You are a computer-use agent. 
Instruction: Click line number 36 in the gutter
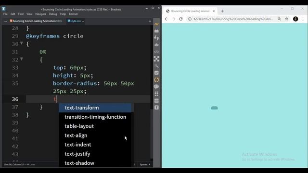tap(15, 99)
